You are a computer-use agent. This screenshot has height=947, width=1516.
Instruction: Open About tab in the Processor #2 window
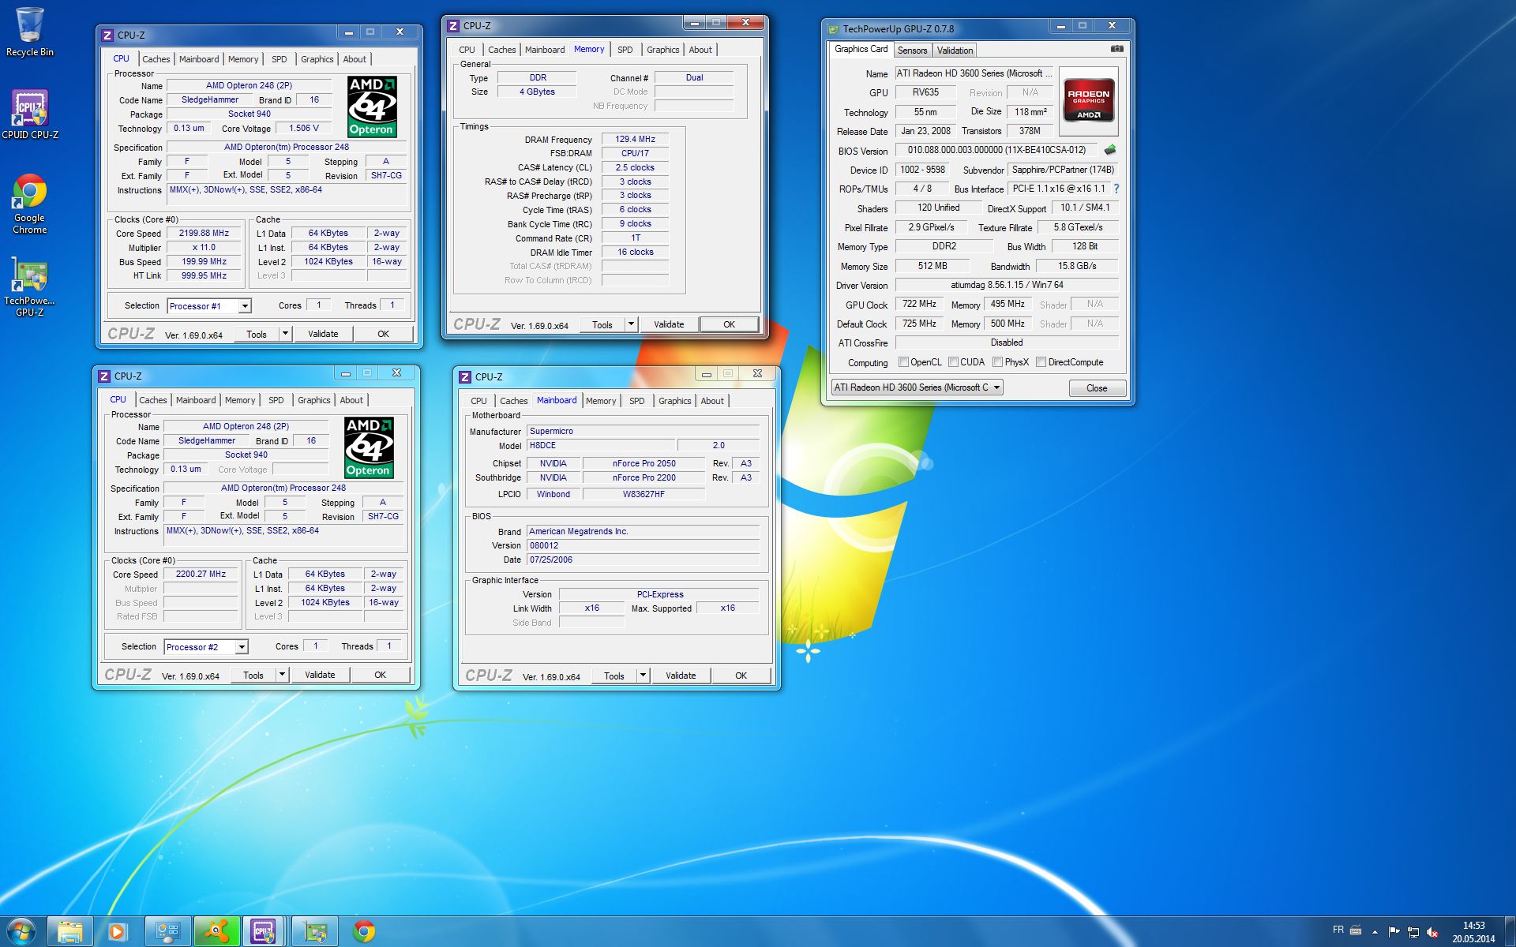click(x=351, y=400)
